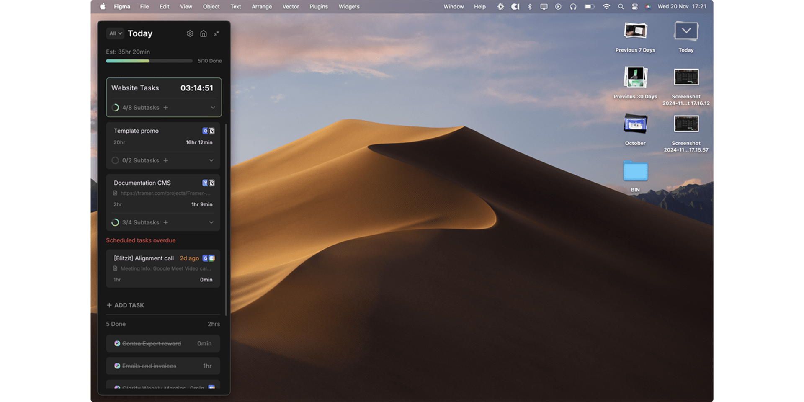The image size is (804, 402).
Task: Add a subtask to Documentation CMS
Action: (166, 222)
